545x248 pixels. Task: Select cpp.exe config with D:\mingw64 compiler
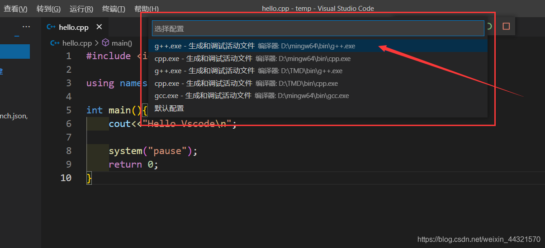(318, 58)
